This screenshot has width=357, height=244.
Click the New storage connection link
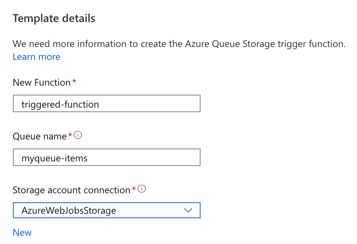(x=22, y=232)
